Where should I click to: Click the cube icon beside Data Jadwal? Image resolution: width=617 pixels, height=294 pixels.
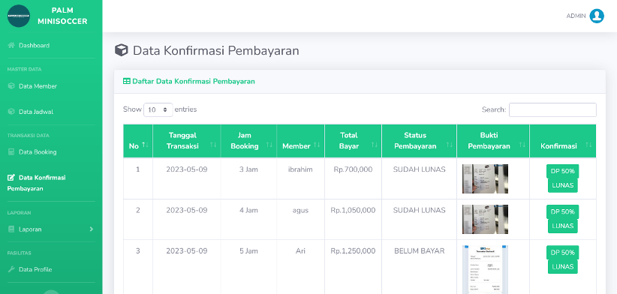[x=11, y=112]
